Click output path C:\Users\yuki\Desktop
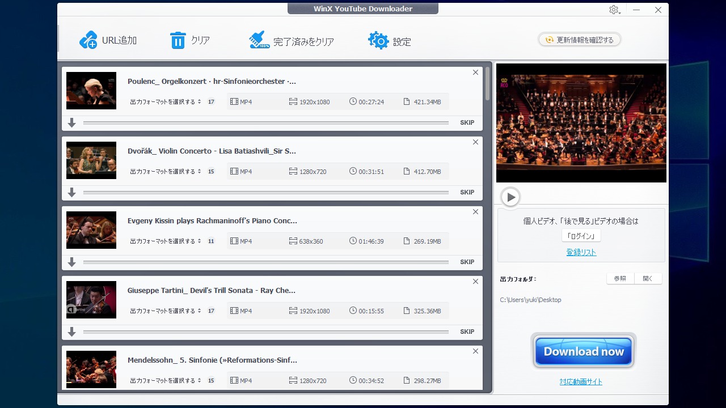Viewport: 726px width, 408px height. click(x=530, y=300)
